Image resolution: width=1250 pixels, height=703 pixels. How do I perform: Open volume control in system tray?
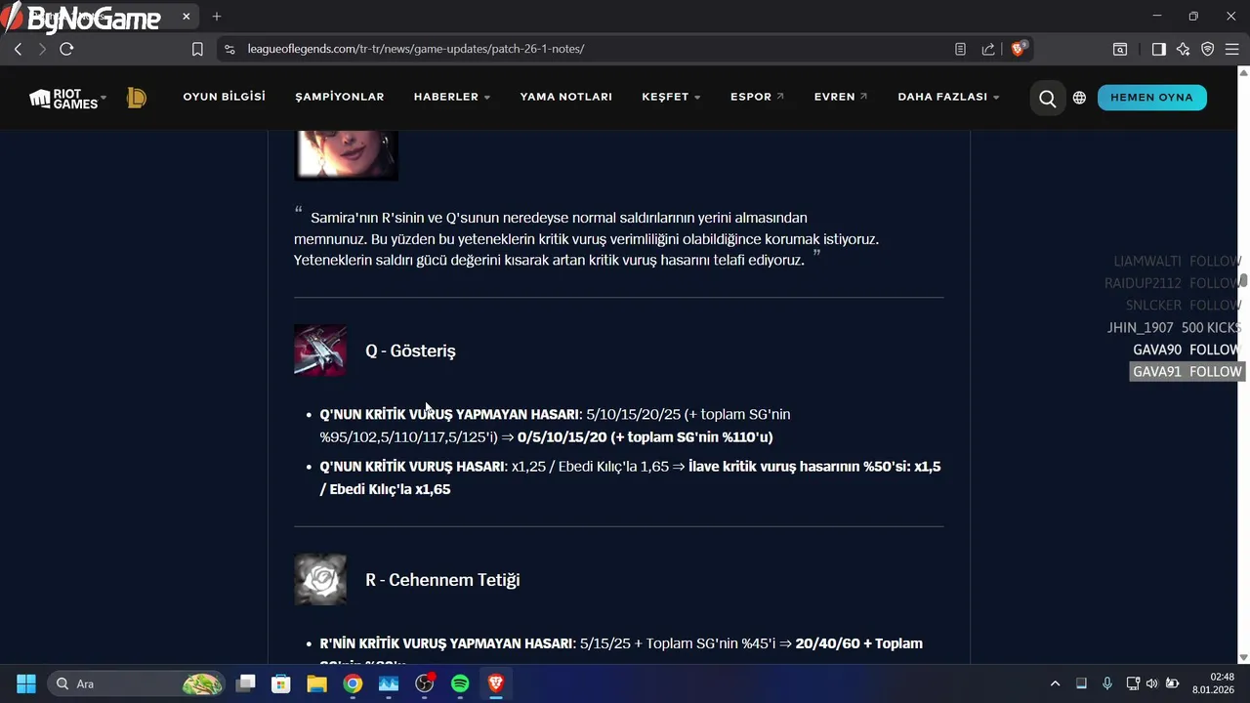1151,683
